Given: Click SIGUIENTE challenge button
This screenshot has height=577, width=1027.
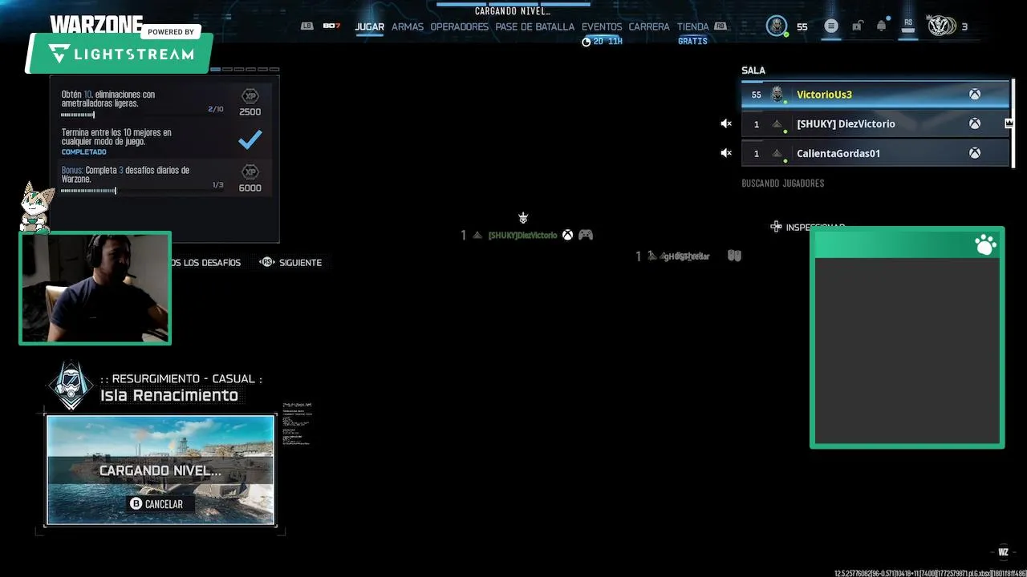Looking at the screenshot, I should [290, 262].
